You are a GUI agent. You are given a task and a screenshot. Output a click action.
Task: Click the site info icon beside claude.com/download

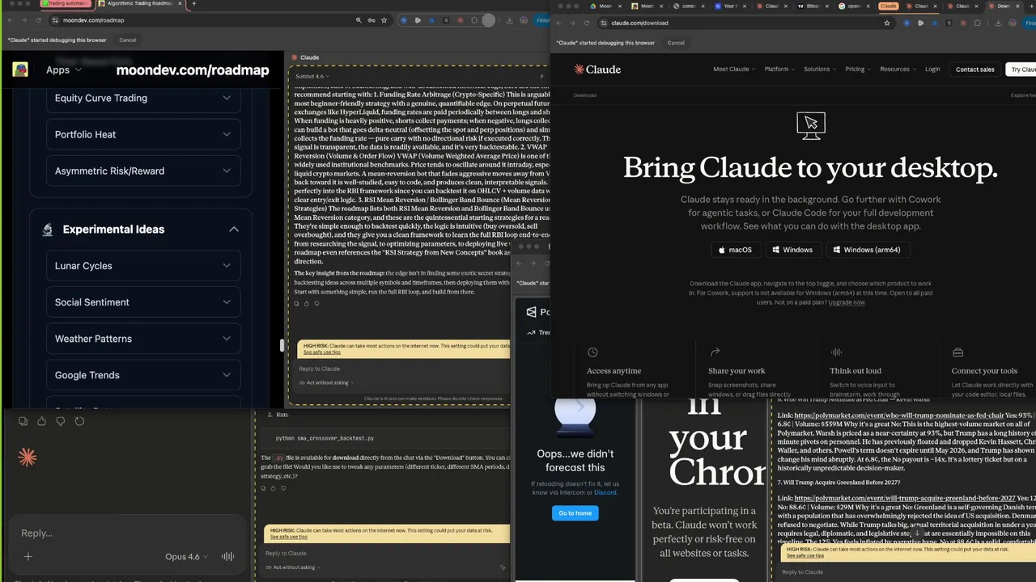(x=603, y=23)
